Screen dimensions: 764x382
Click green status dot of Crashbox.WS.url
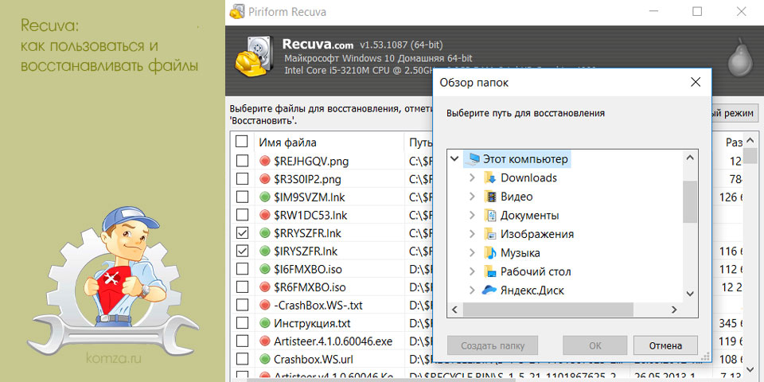click(x=264, y=359)
